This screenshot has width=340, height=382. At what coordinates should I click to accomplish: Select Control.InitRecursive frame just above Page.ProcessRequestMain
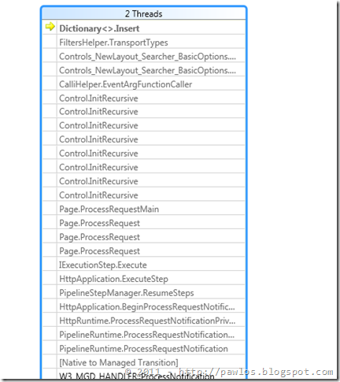[x=144, y=195]
